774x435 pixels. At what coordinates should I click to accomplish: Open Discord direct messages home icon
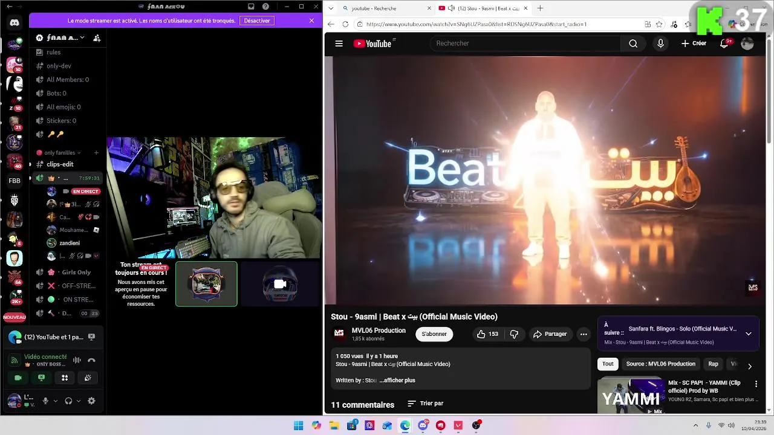coord(15,23)
